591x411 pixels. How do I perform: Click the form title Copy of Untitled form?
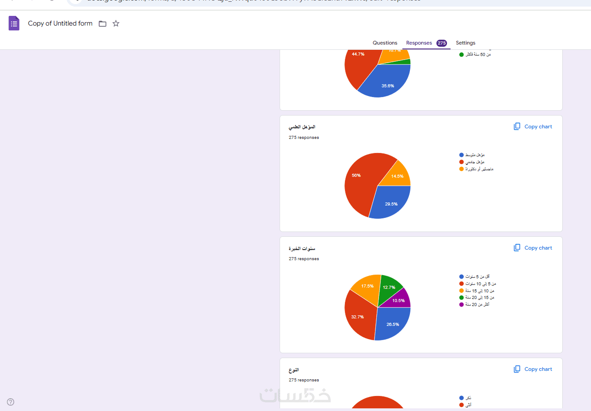(60, 23)
